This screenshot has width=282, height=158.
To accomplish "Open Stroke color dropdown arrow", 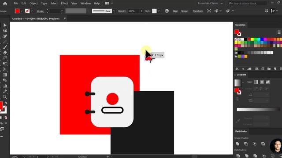I will (32, 11).
